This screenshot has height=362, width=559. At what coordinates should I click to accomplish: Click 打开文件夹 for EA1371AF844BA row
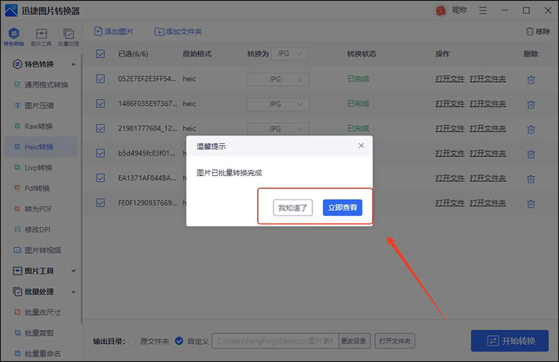(x=487, y=178)
